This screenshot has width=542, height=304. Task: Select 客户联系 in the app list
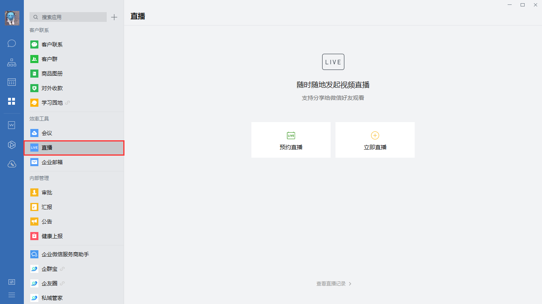click(x=52, y=44)
